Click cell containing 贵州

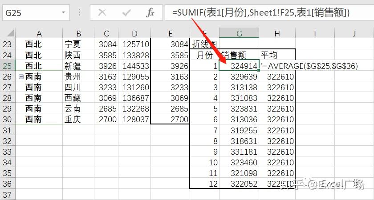[78, 76]
